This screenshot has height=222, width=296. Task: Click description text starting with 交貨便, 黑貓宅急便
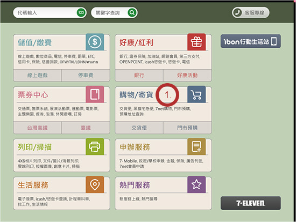click(x=155, y=112)
